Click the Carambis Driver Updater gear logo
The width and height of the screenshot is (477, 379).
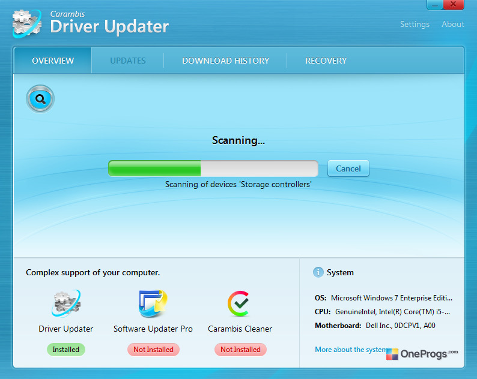(x=27, y=24)
